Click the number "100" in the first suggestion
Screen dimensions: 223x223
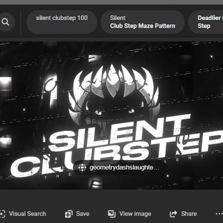pos(82,18)
